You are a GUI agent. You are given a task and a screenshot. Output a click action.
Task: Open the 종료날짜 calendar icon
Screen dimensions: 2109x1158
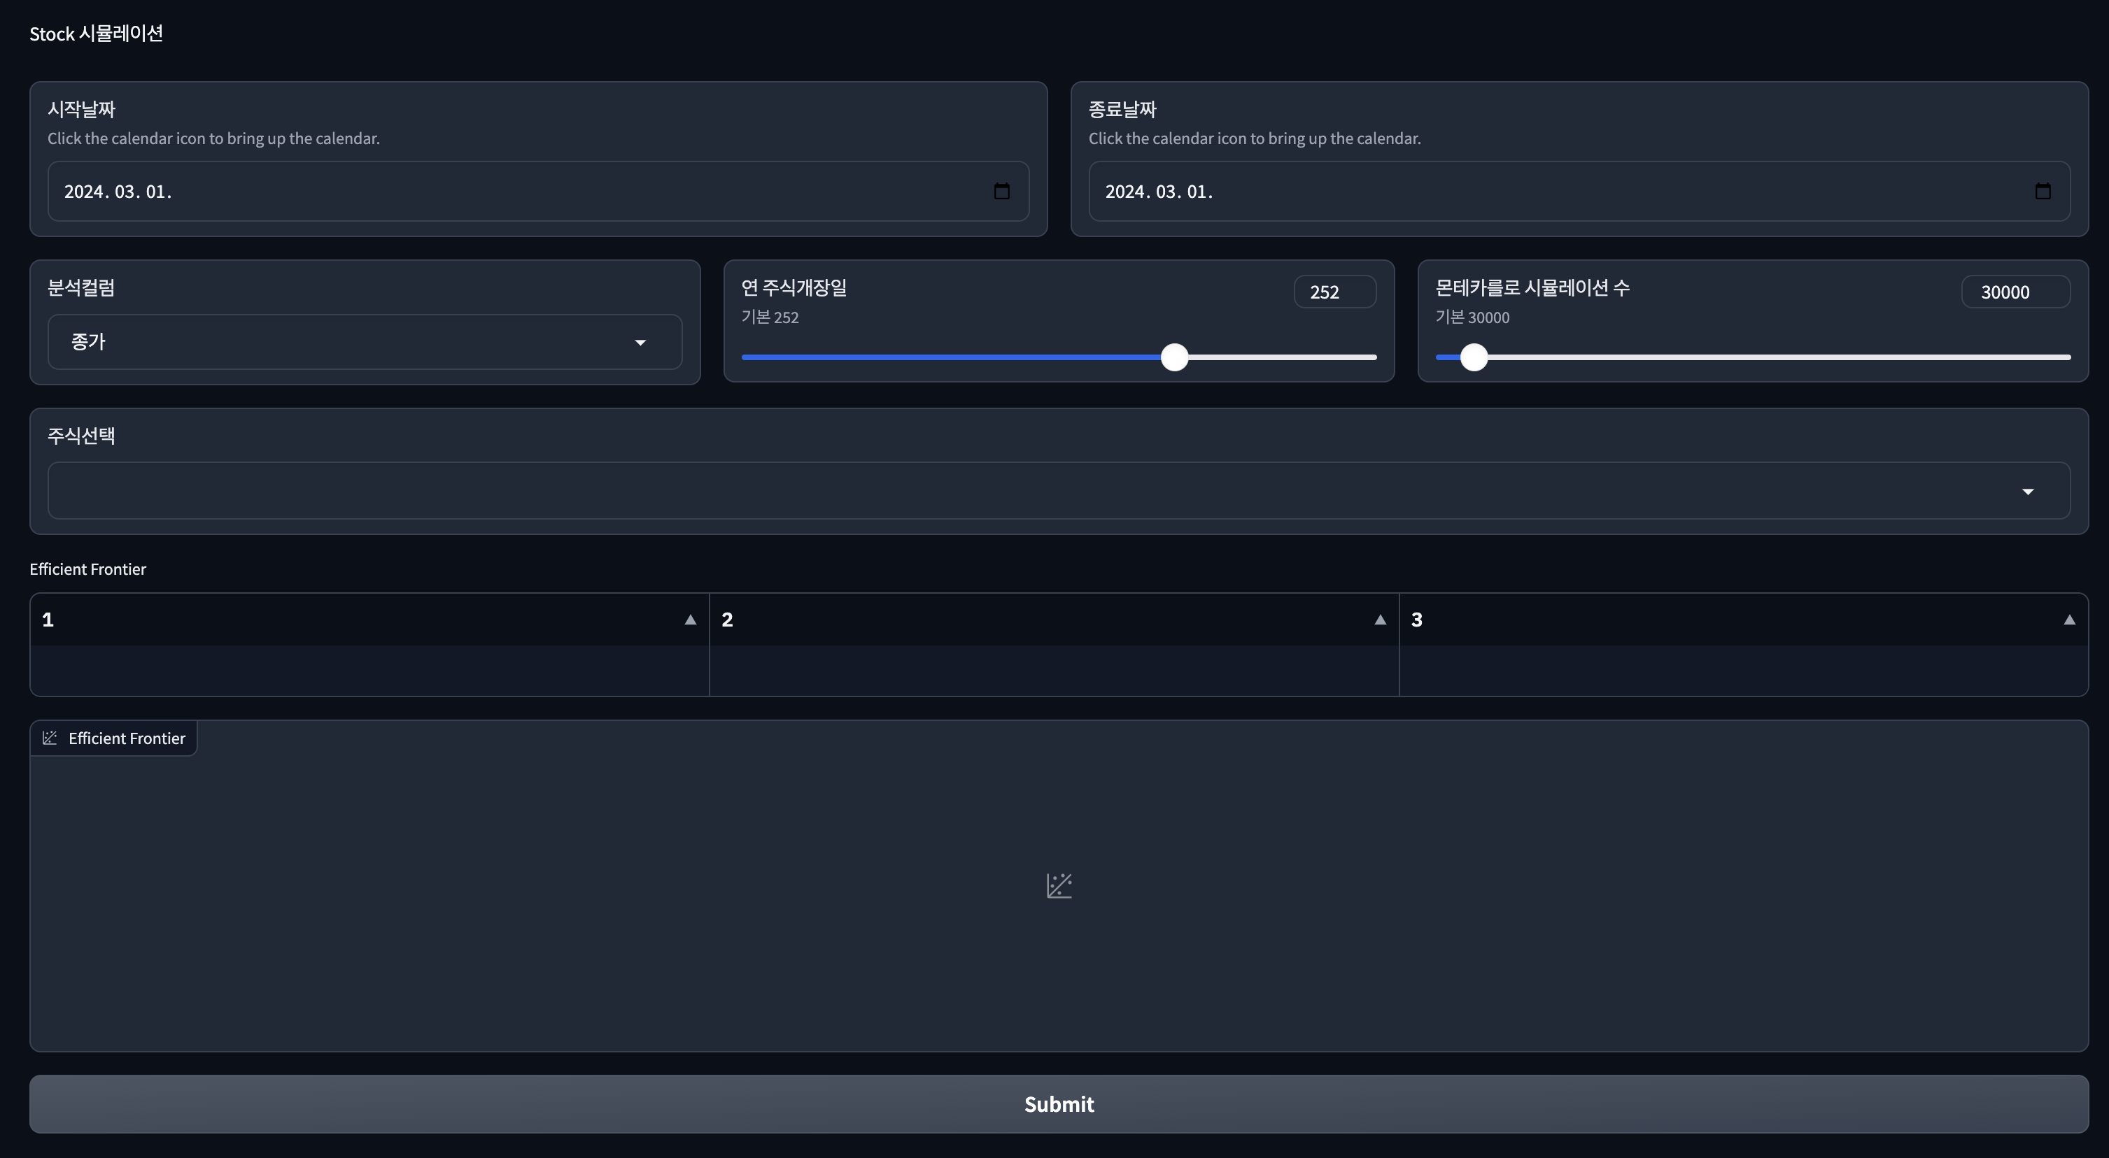2043,192
